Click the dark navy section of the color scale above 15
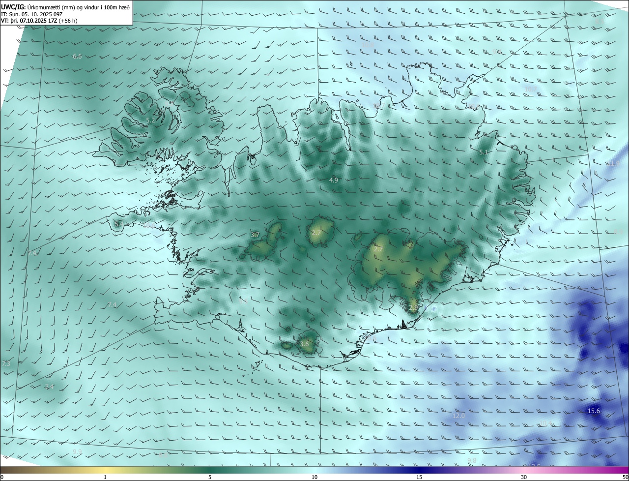 [x=419, y=470]
